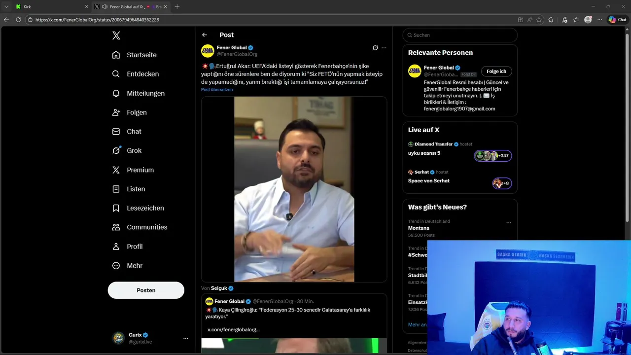Viewport: 631px width, 355px height.
Task: Open browser favorites list icon
Action: point(576,20)
